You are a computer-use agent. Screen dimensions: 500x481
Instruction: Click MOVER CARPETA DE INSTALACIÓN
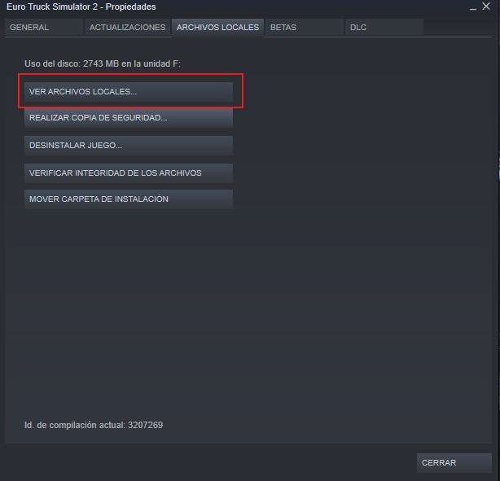pyautogui.click(x=129, y=199)
